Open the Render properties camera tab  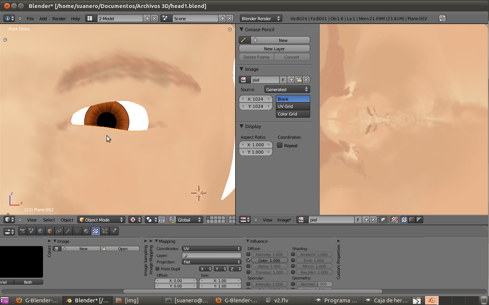[23, 231]
